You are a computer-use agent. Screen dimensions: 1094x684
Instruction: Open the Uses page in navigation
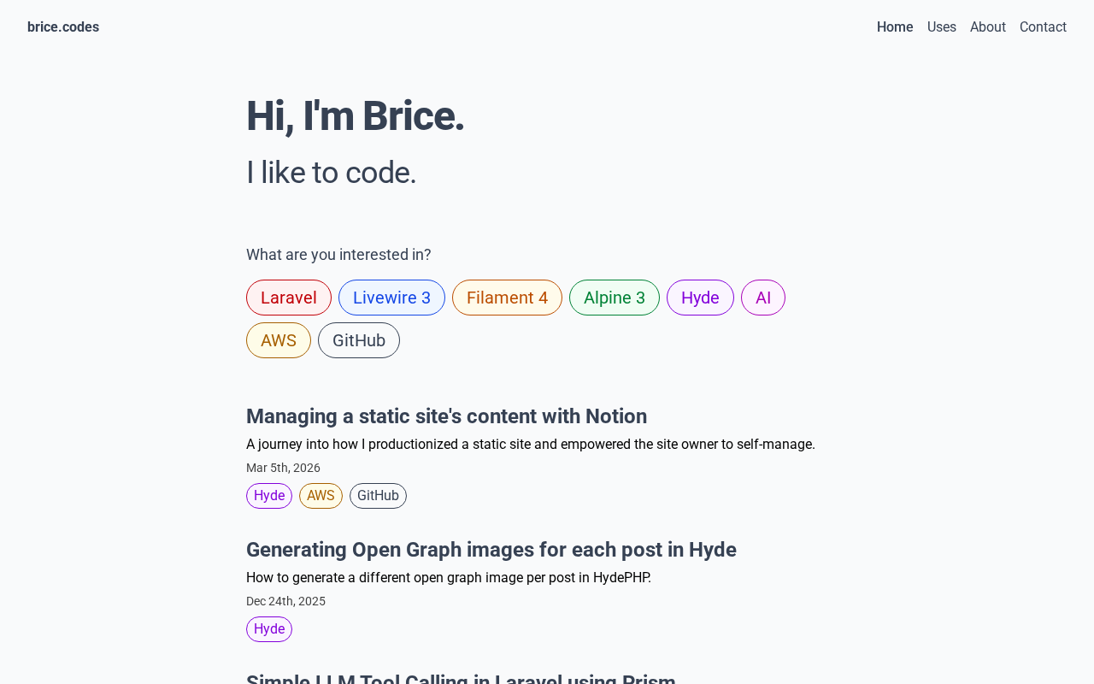pos(942,27)
